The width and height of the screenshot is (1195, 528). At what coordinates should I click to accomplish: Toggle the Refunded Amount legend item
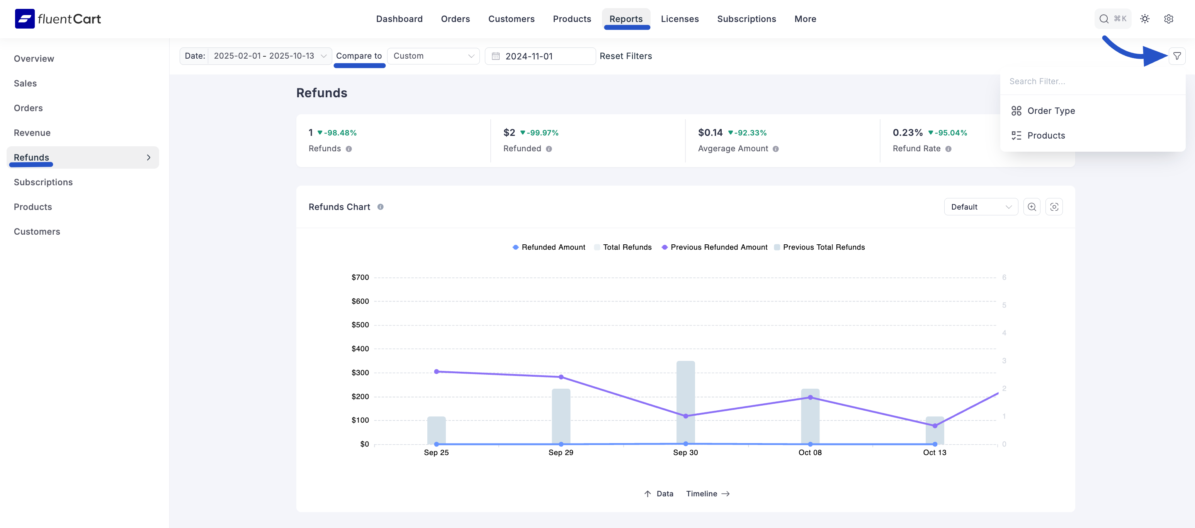coord(549,247)
